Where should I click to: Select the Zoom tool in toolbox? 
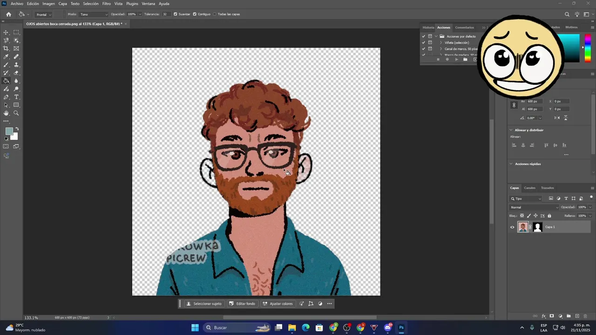point(16,113)
